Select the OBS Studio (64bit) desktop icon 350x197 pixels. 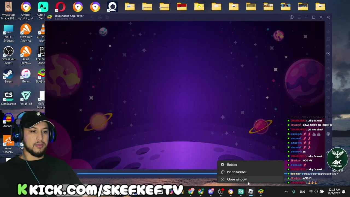(x=8, y=55)
